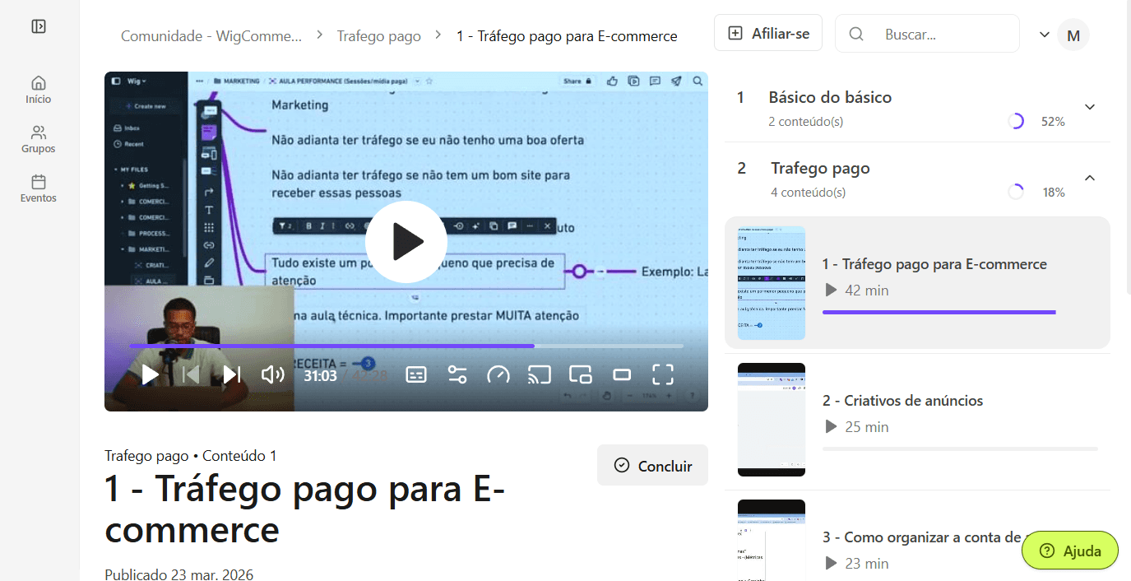Image resolution: width=1131 pixels, height=581 pixels.
Task: Expand the Básico do básico module
Action: [1090, 107]
